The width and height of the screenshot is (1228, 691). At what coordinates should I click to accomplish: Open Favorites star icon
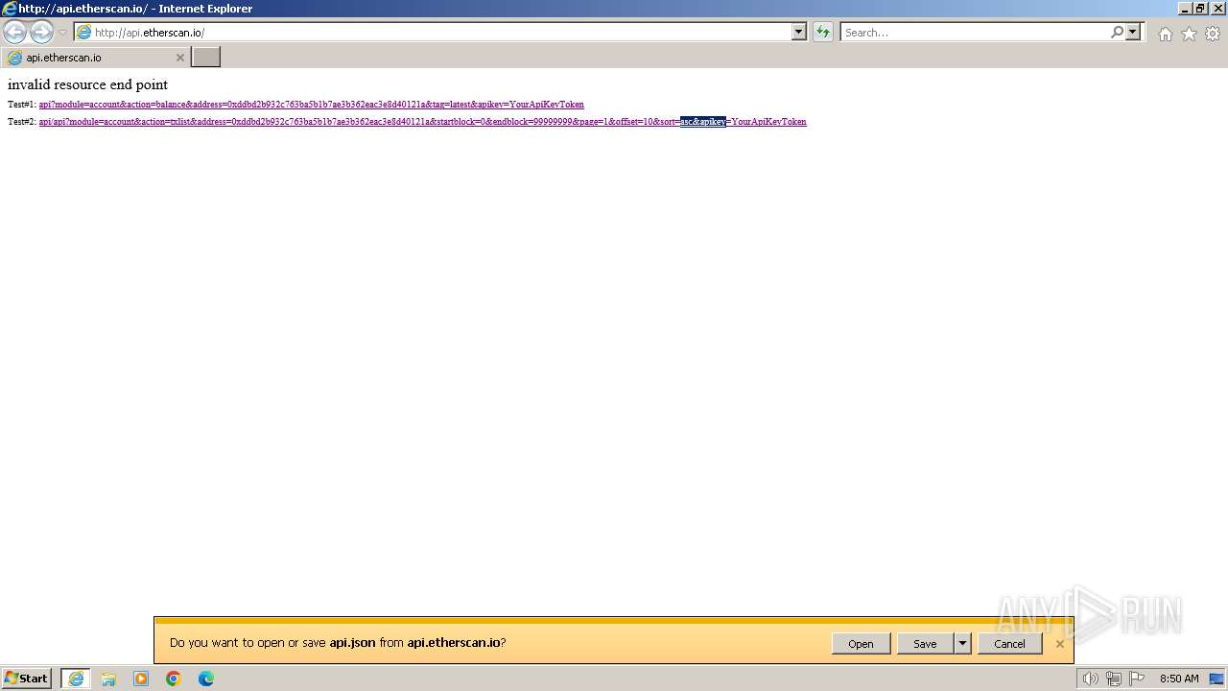[x=1189, y=34]
